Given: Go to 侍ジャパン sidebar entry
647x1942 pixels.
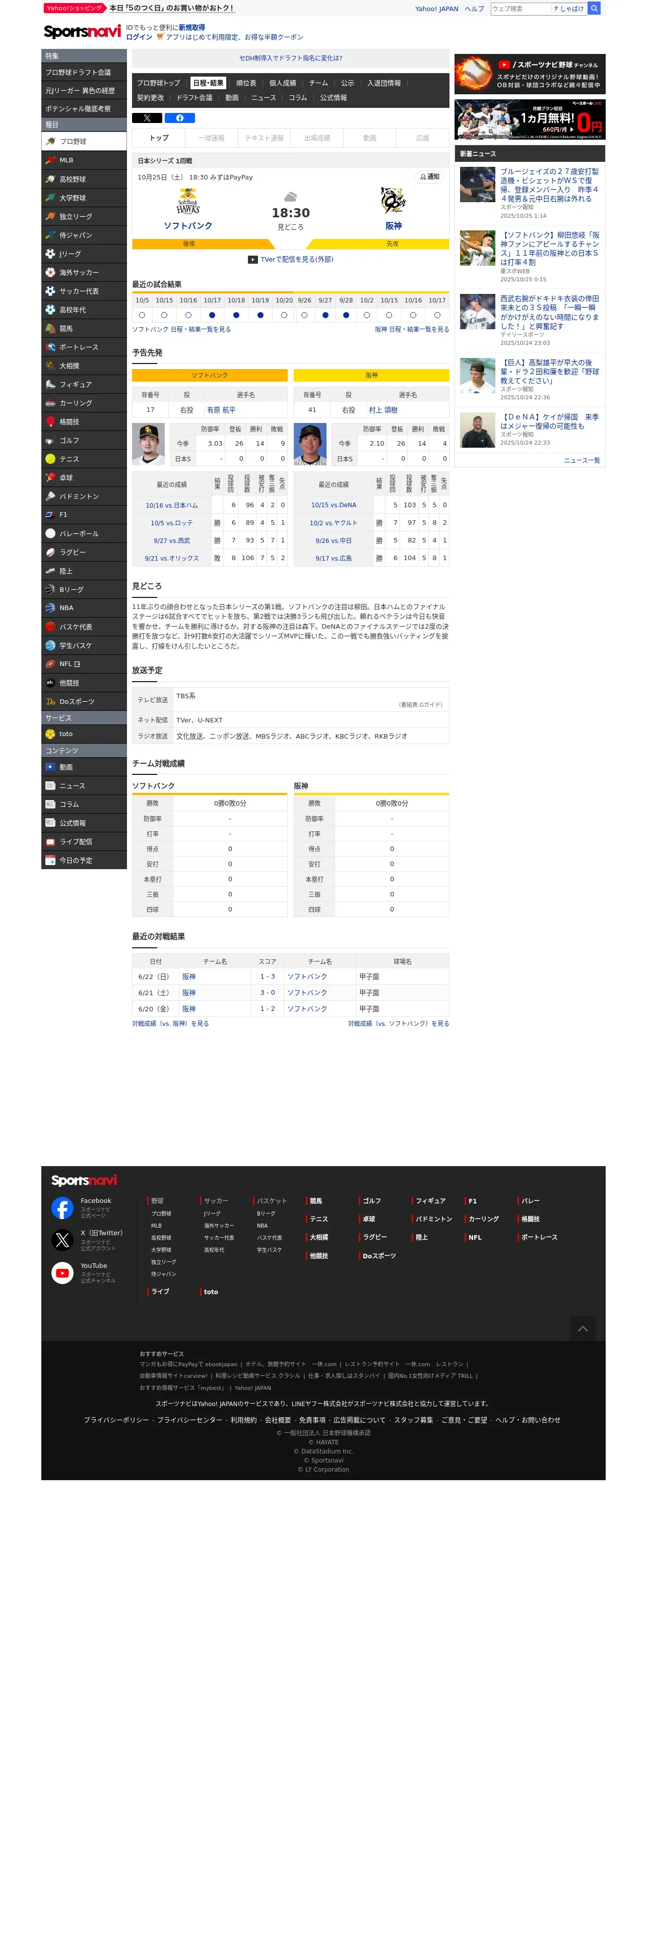Looking at the screenshot, I should [x=84, y=235].
